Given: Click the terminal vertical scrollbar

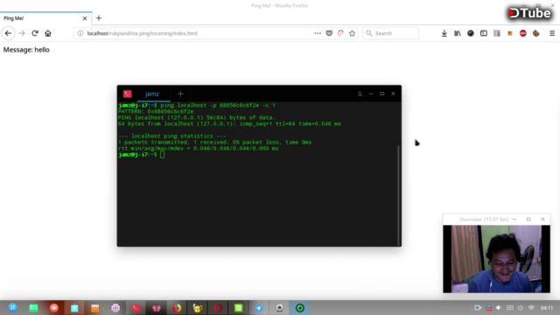Looking at the screenshot, I should [399, 195].
